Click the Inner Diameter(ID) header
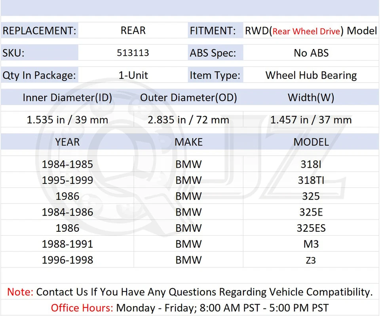This screenshot has height=316, width=380. tap(67, 98)
